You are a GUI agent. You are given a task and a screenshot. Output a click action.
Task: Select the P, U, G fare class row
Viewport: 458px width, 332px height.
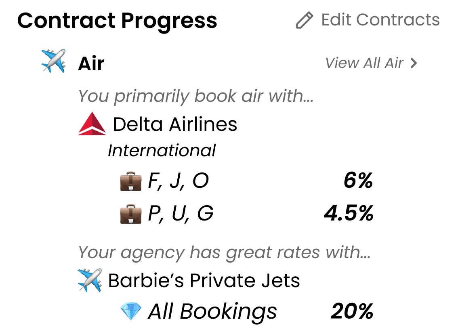(x=181, y=214)
